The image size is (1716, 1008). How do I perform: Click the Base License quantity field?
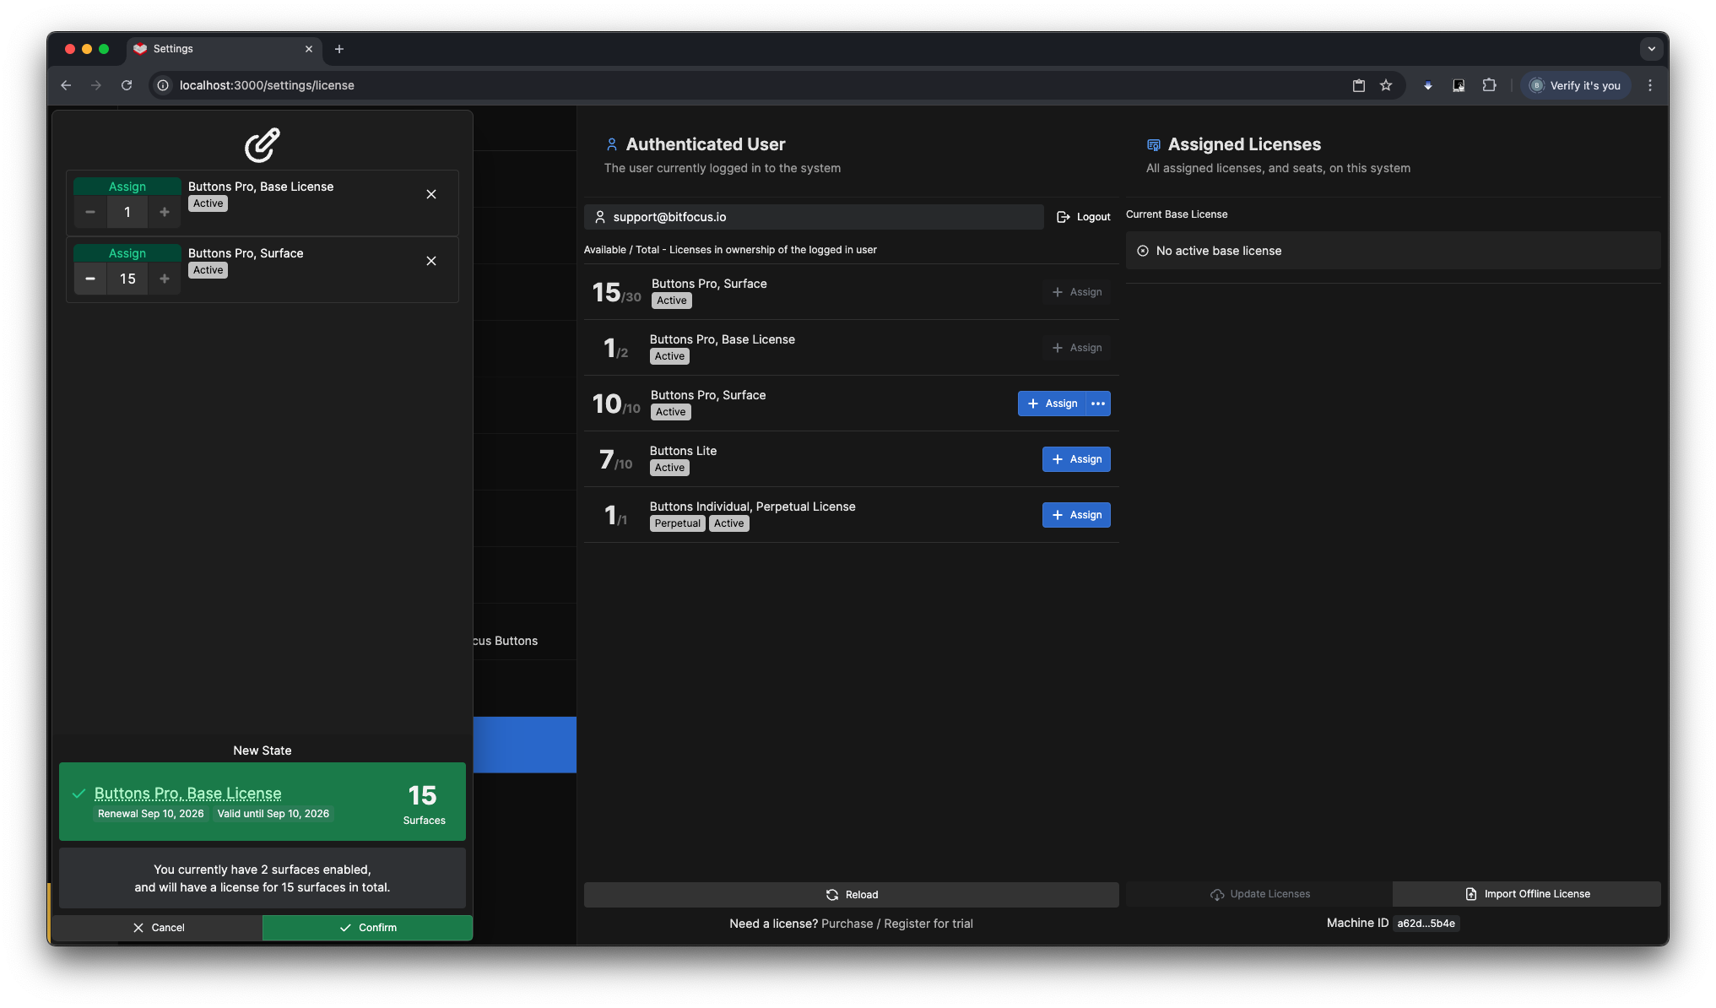click(127, 212)
